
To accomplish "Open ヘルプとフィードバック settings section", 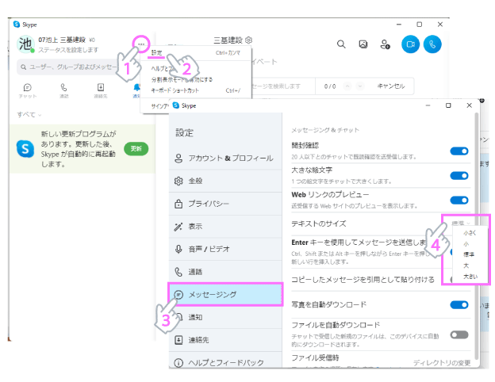I will coord(225,362).
